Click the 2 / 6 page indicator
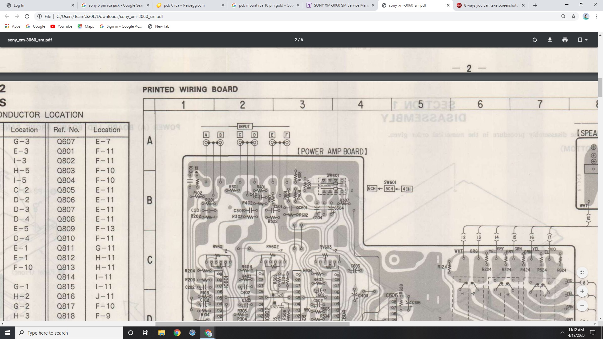The image size is (603, 339). pyautogui.click(x=299, y=40)
